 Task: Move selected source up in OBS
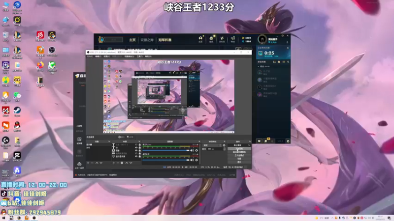[x=127, y=163]
